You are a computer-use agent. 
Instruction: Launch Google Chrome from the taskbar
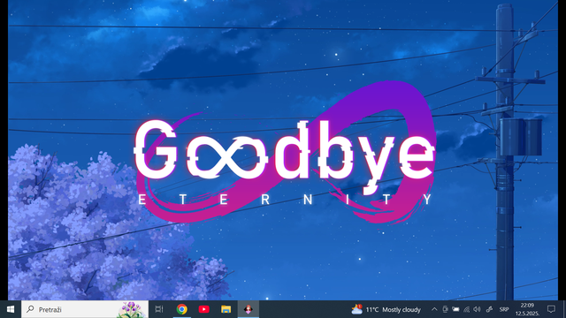[x=182, y=309]
